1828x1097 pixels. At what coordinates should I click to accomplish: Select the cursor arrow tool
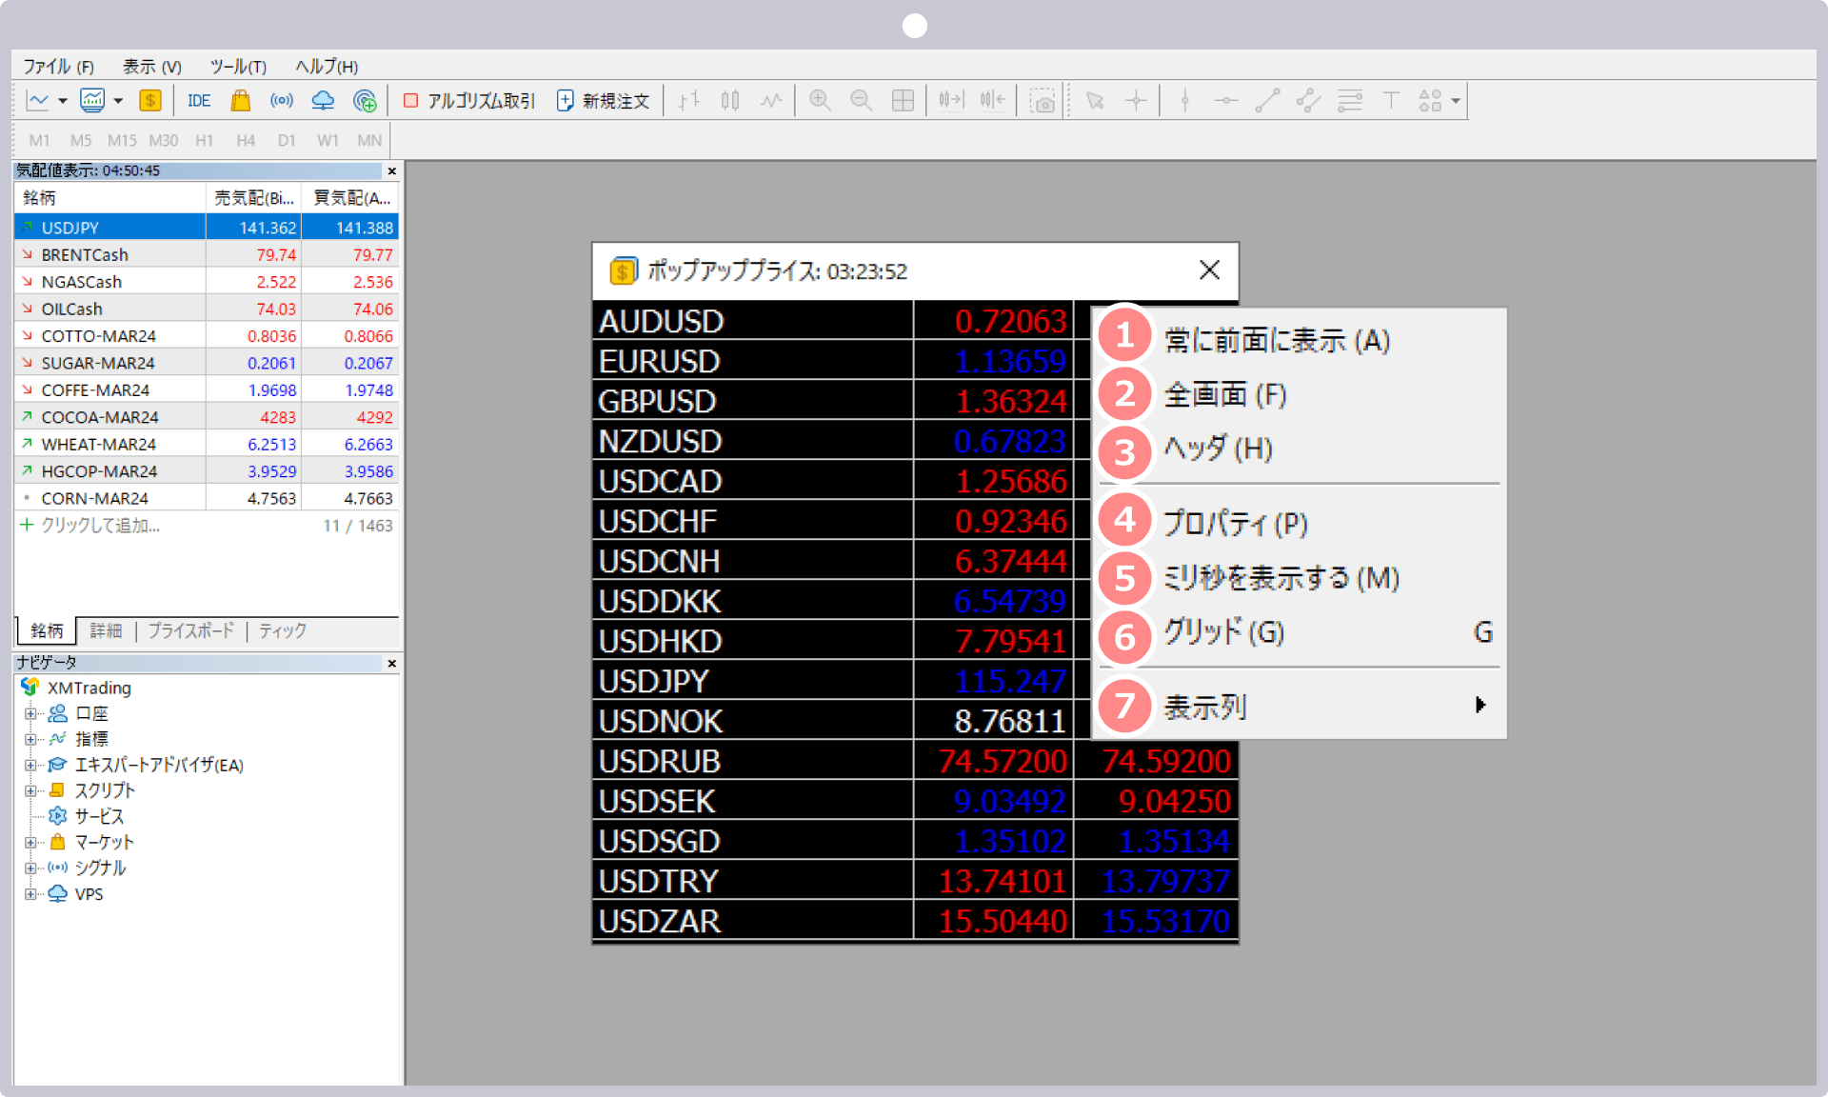[1095, 100]
